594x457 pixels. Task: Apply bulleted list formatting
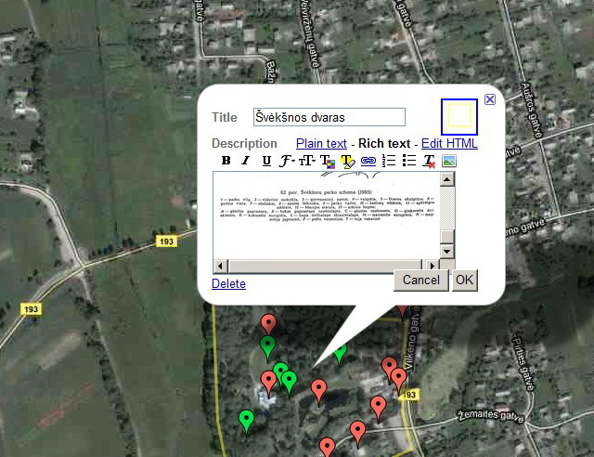[x=409, y=161]
